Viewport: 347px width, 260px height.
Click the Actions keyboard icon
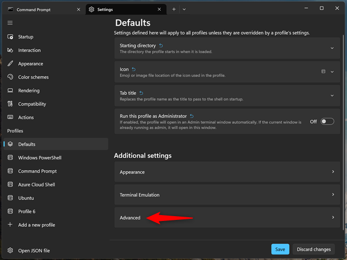[x=10, y=117]
